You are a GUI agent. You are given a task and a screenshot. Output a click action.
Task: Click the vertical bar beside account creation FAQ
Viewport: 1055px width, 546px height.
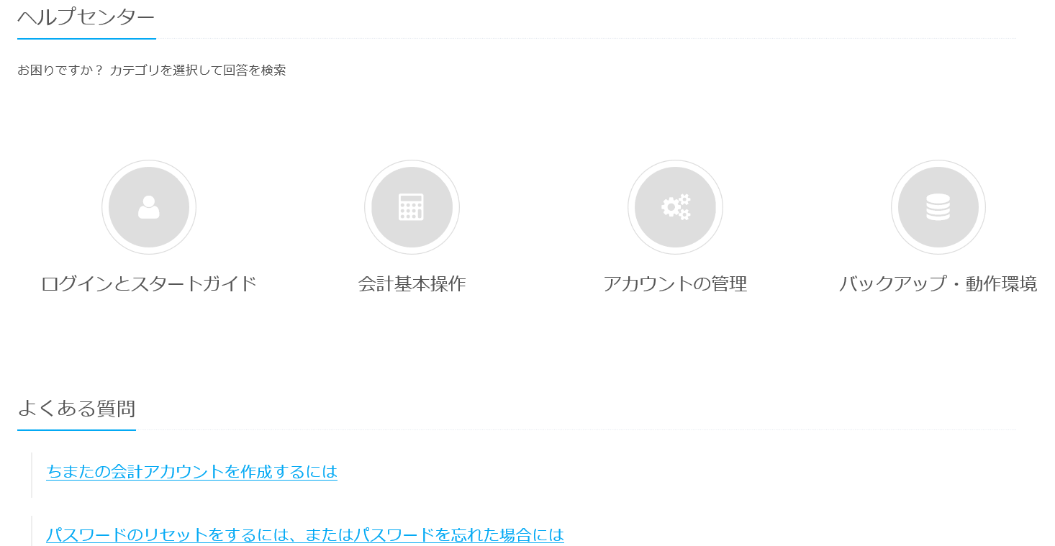pyautogui.click(x=32, y=475)
